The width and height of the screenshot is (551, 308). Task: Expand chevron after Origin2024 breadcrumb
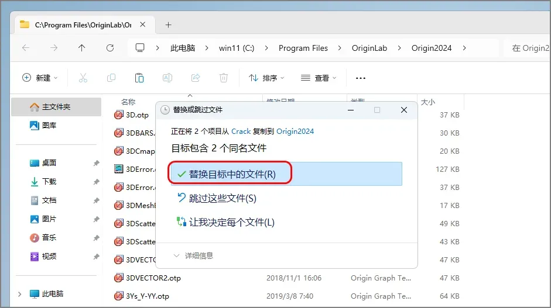(464, 48)
